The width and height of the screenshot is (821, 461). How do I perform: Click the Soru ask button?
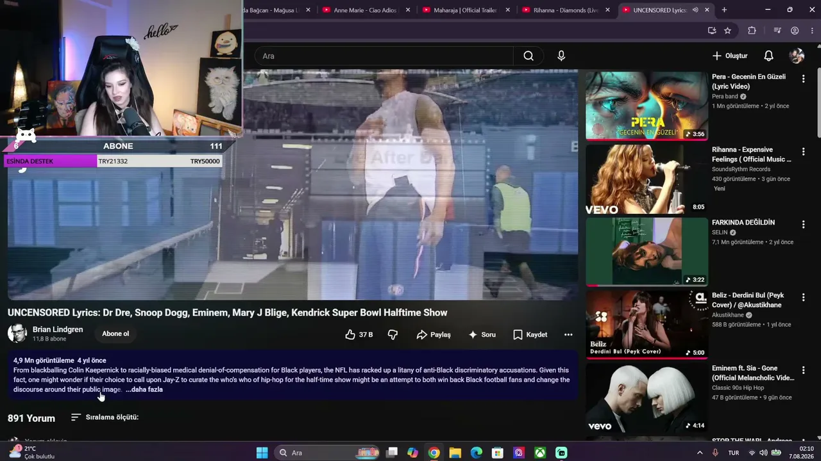[482, 334]
